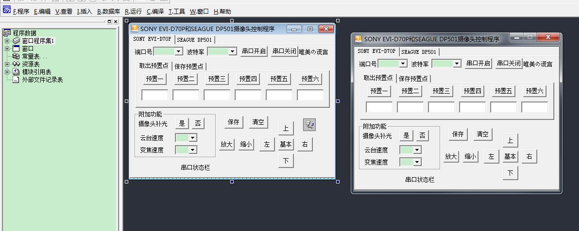
Task: Select 预置三 button in the form designer
Action: point(217,79)
